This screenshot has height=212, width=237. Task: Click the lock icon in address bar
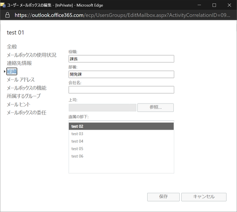[x=7, y=15]
